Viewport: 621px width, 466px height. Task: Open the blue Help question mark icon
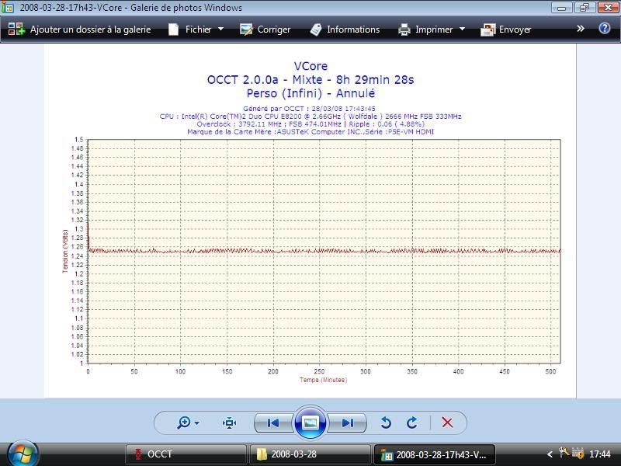tap(605, 29)
